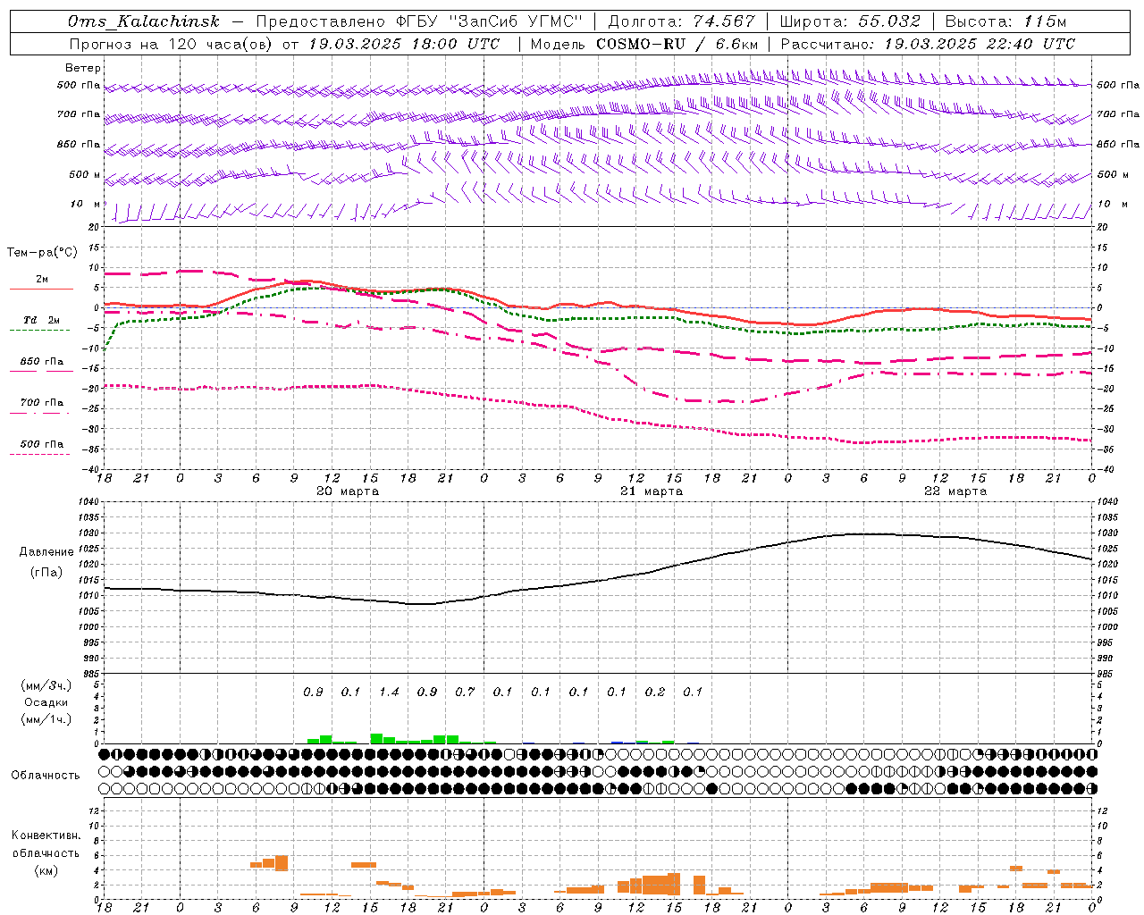1144x915 pixels.
Task: Click the '(мм/3ч.)' precipitation unit label
Action: (46, 685)
